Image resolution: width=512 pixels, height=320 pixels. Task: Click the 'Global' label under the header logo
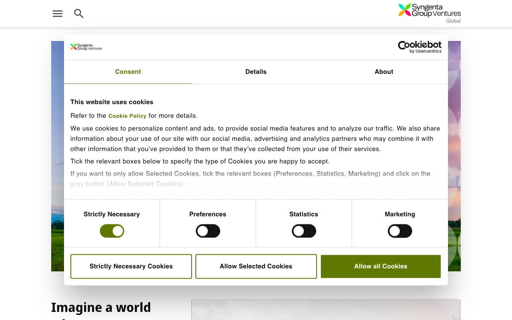coord(454,21)
